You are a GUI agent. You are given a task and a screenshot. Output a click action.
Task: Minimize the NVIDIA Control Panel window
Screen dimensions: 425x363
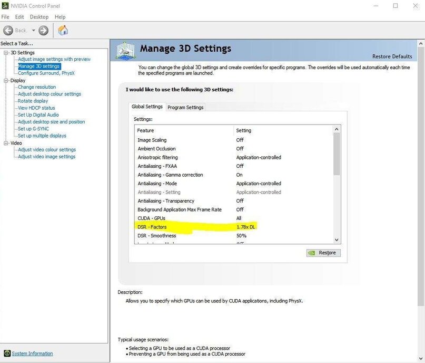click(375, 6)
